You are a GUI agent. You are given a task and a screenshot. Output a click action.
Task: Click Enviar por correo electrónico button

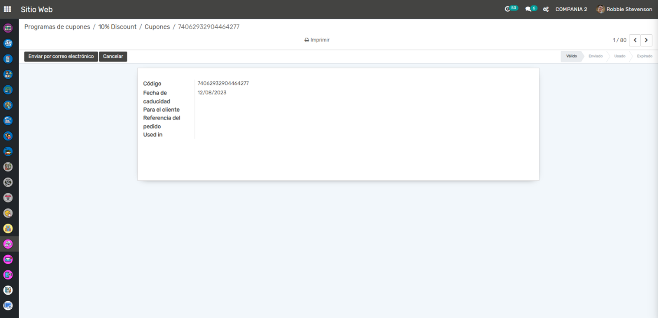click(x=61, y=56)
